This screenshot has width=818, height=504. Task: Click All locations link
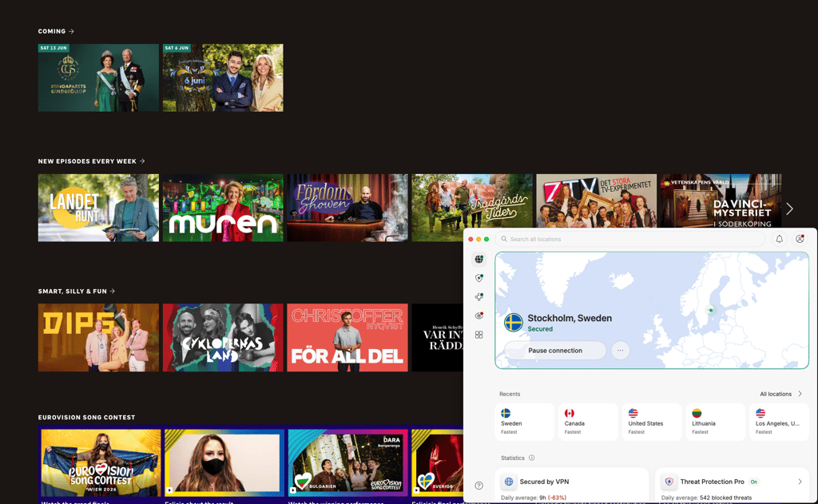coord(775,394)
